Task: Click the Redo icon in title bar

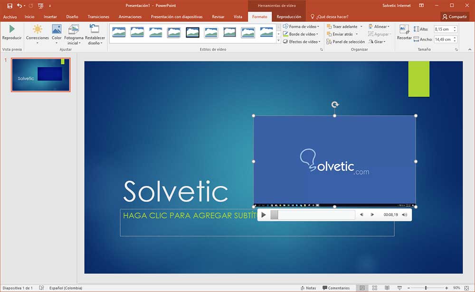Action: point(31,6)
